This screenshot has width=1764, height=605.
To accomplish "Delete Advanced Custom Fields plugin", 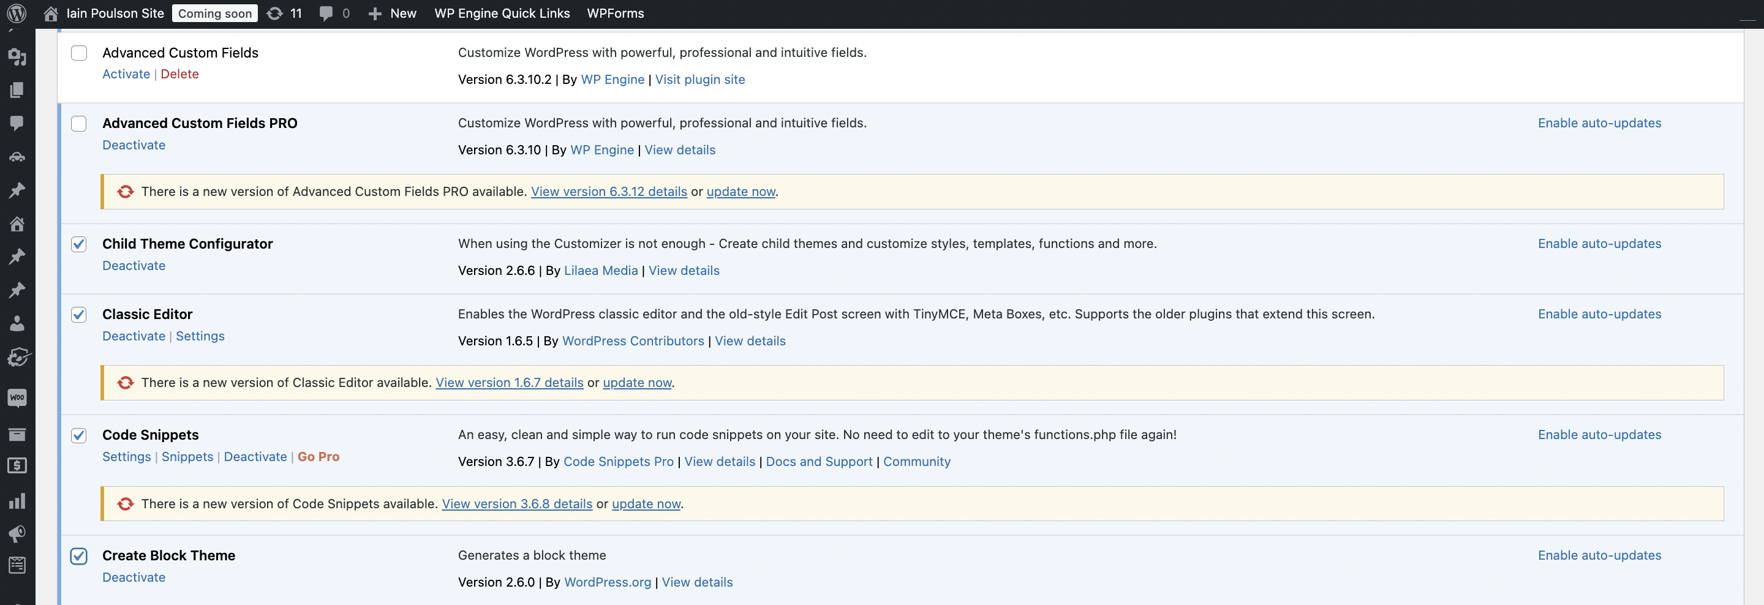I will coord(179,74).
